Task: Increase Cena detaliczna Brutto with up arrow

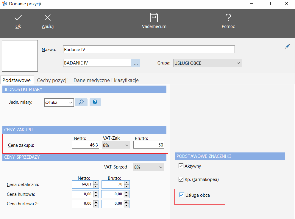Action: (x=127, y=183)
